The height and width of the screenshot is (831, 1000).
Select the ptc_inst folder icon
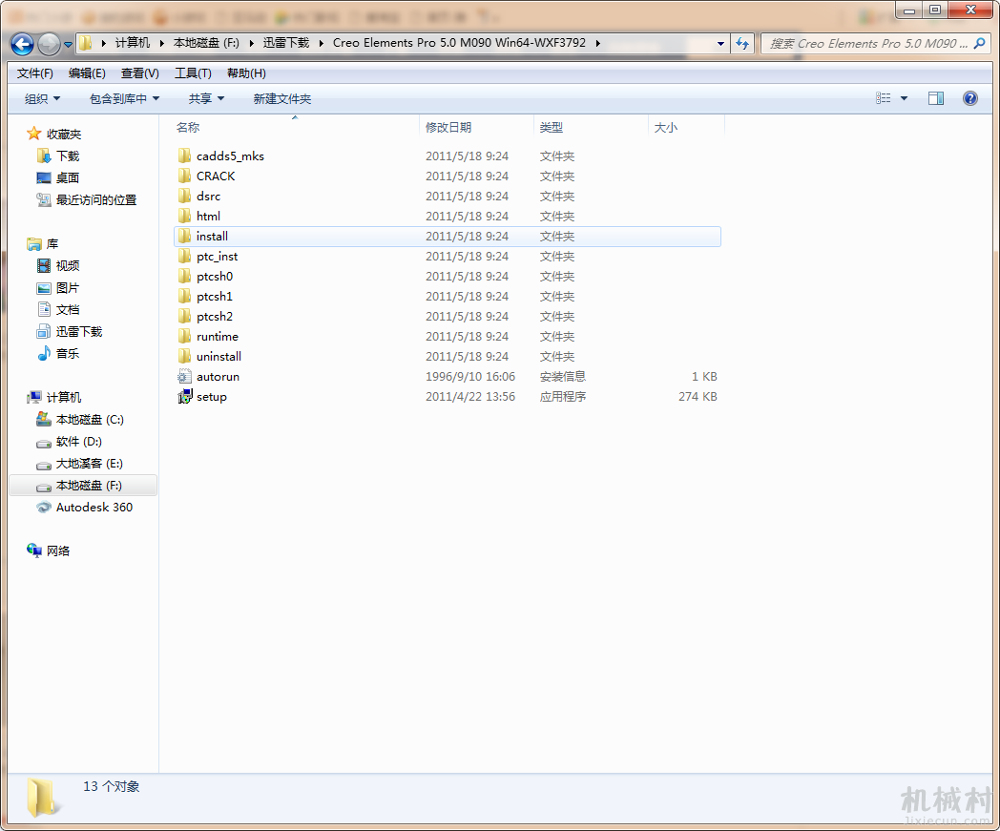coord(184,256)
